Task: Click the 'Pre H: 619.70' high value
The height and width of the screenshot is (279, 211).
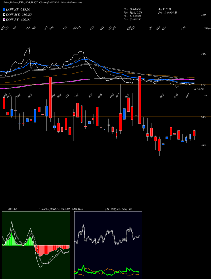Action: coord(133,13)
